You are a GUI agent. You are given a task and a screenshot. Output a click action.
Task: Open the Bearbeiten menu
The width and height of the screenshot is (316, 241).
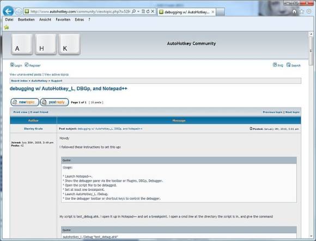point(26,20)
